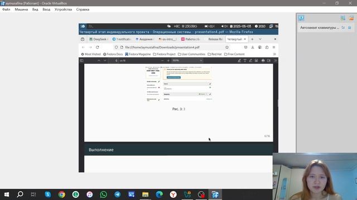This screenshot has height=200, width=357.
Task: Switch to the DeepSeek browser tab
Action: (x=98, y=39)
